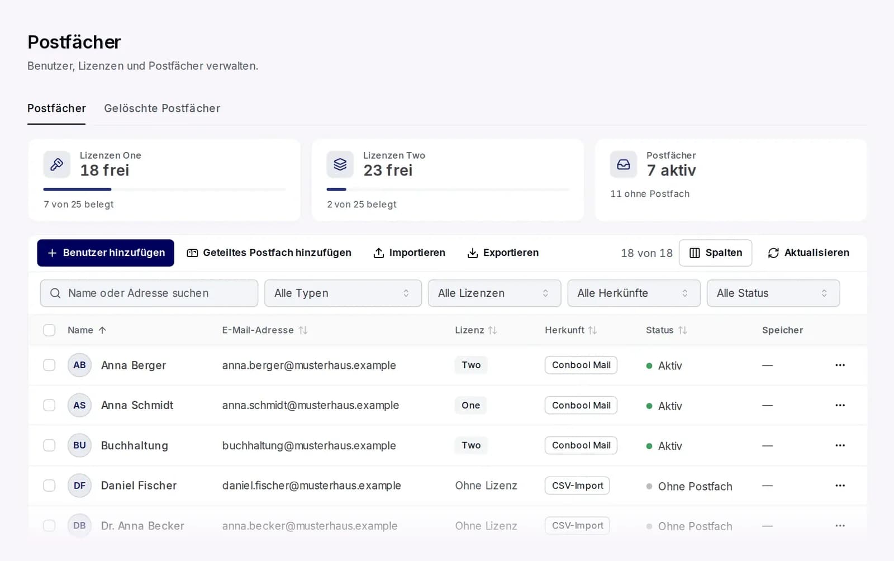The image size is (894, 561).
Task: Click the 7 von 25 belegt text
Action: 79,205
